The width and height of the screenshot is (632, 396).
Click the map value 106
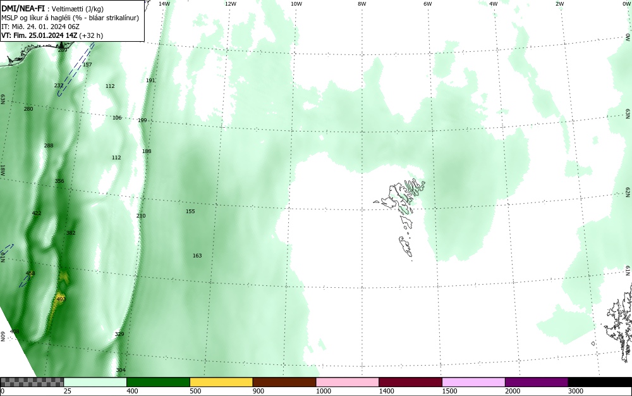pyautogui.click(x=117, y=118)
